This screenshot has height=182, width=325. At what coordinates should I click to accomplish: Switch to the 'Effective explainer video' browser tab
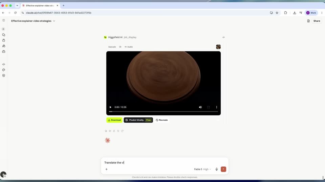(40, 6)
